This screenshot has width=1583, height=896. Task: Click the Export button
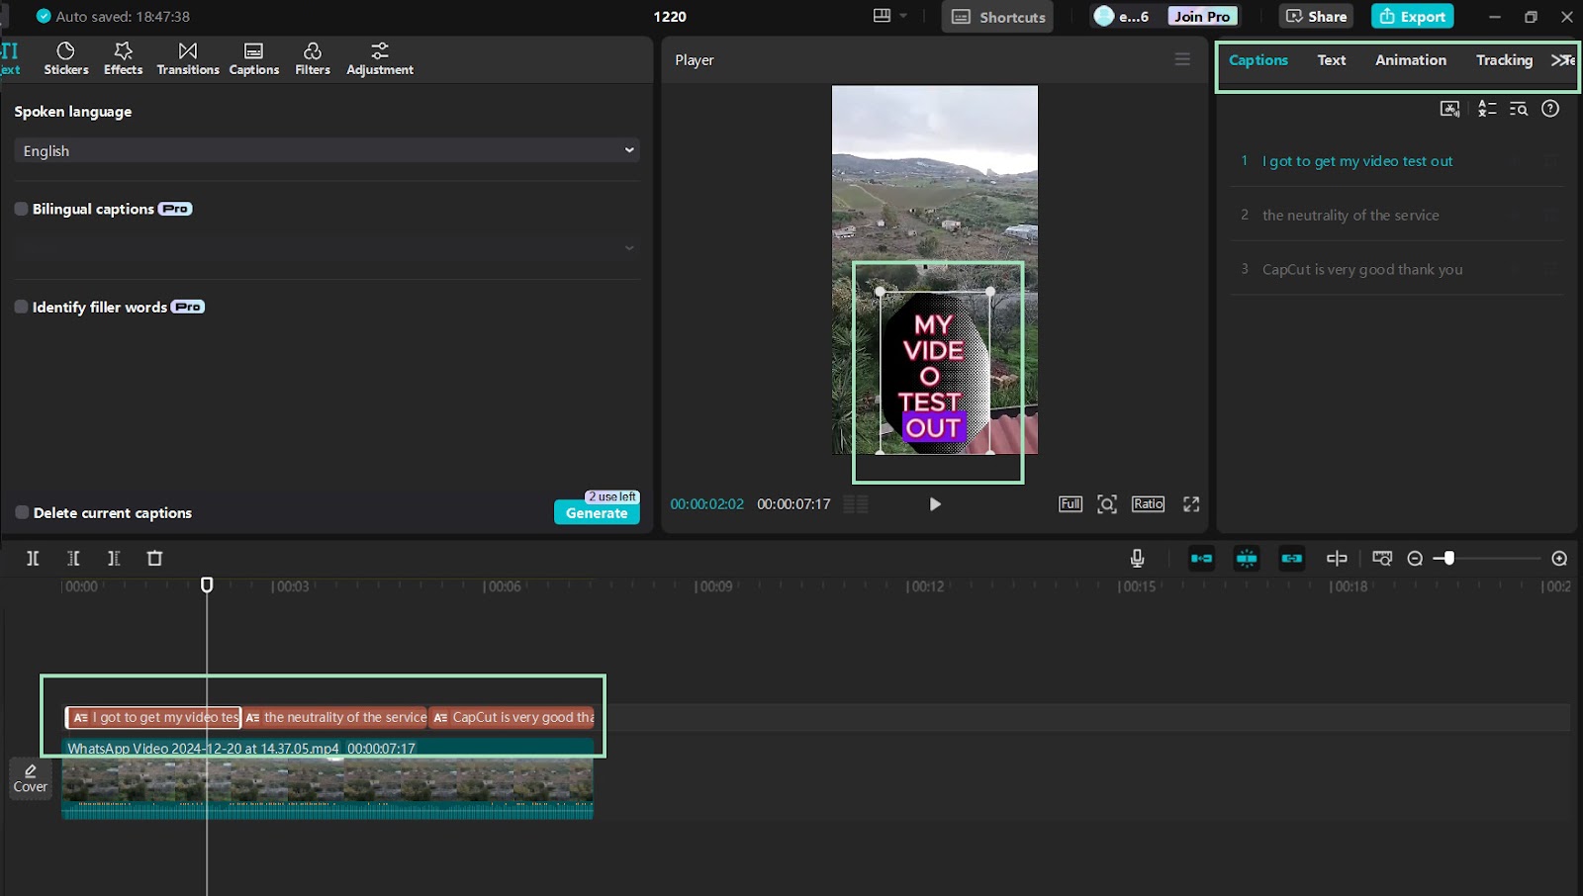click(x=1412, y=16)
